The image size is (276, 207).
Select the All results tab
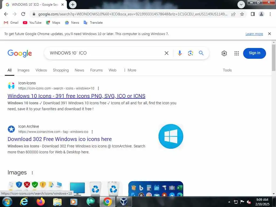9,70
